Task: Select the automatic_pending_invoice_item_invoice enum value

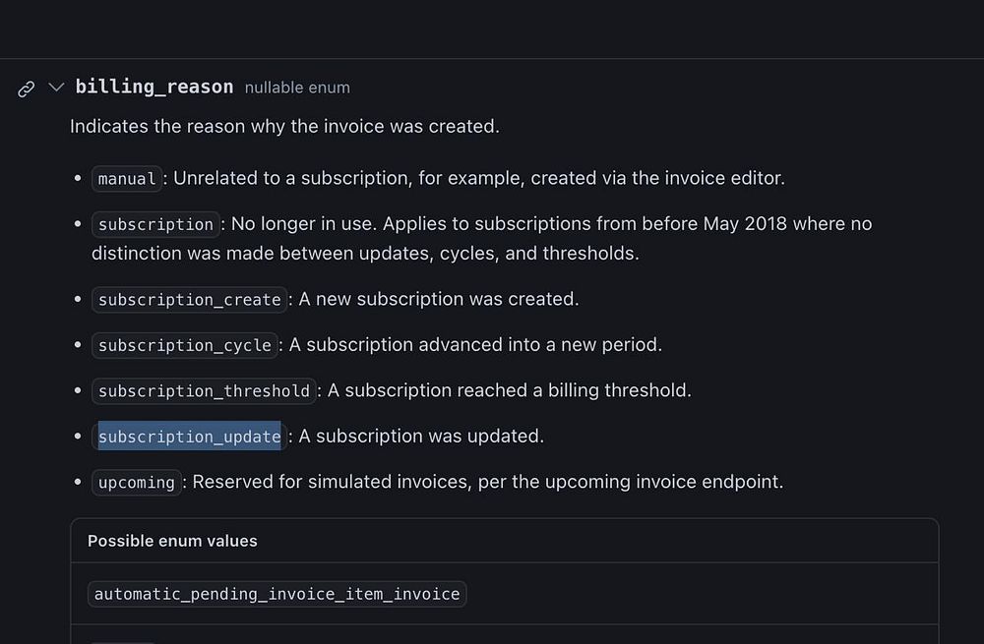Action: click(277, 594)
